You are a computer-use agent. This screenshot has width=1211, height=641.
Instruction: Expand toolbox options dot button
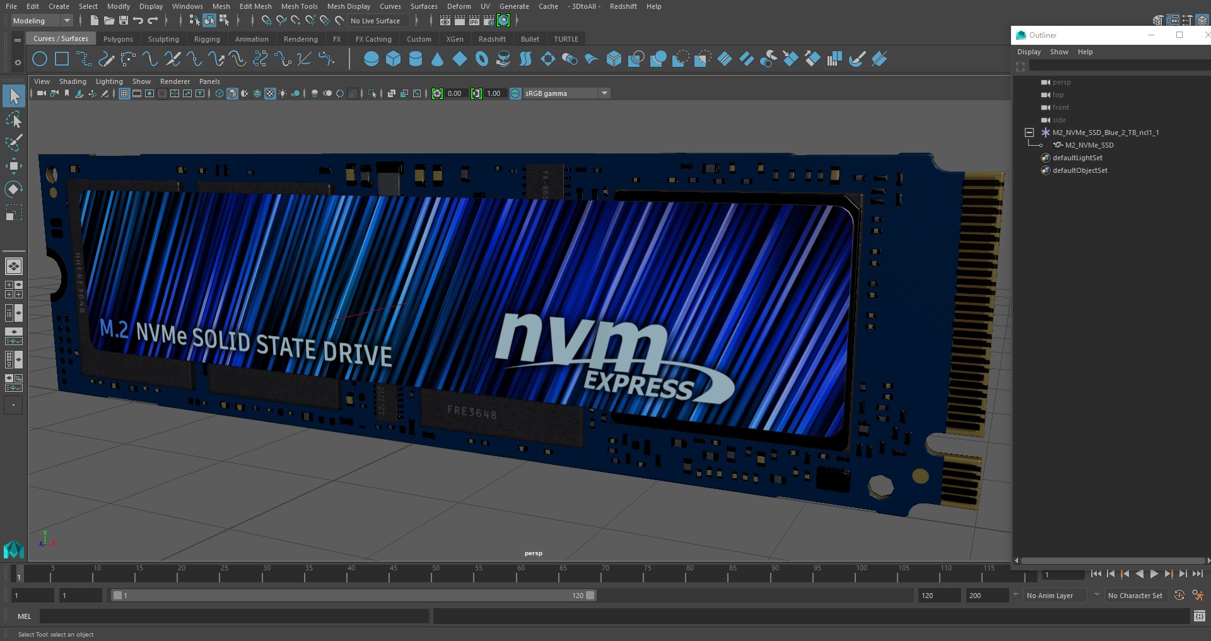pyautogui.click(x=13, y=404)
